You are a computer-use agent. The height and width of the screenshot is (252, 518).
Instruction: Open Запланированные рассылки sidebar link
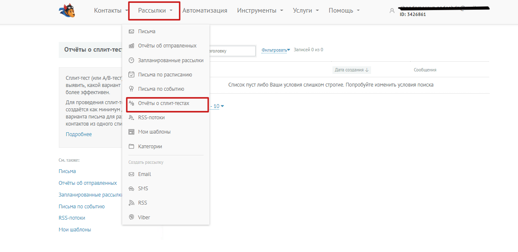click(90, 195)
